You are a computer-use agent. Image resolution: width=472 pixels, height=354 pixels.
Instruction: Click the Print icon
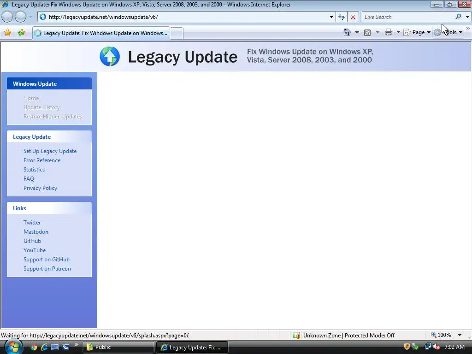(x=388, y=32)
